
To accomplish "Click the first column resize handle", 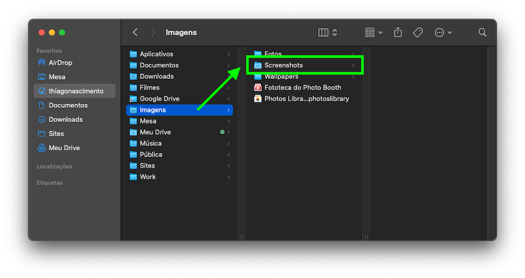I will [241, 237].
